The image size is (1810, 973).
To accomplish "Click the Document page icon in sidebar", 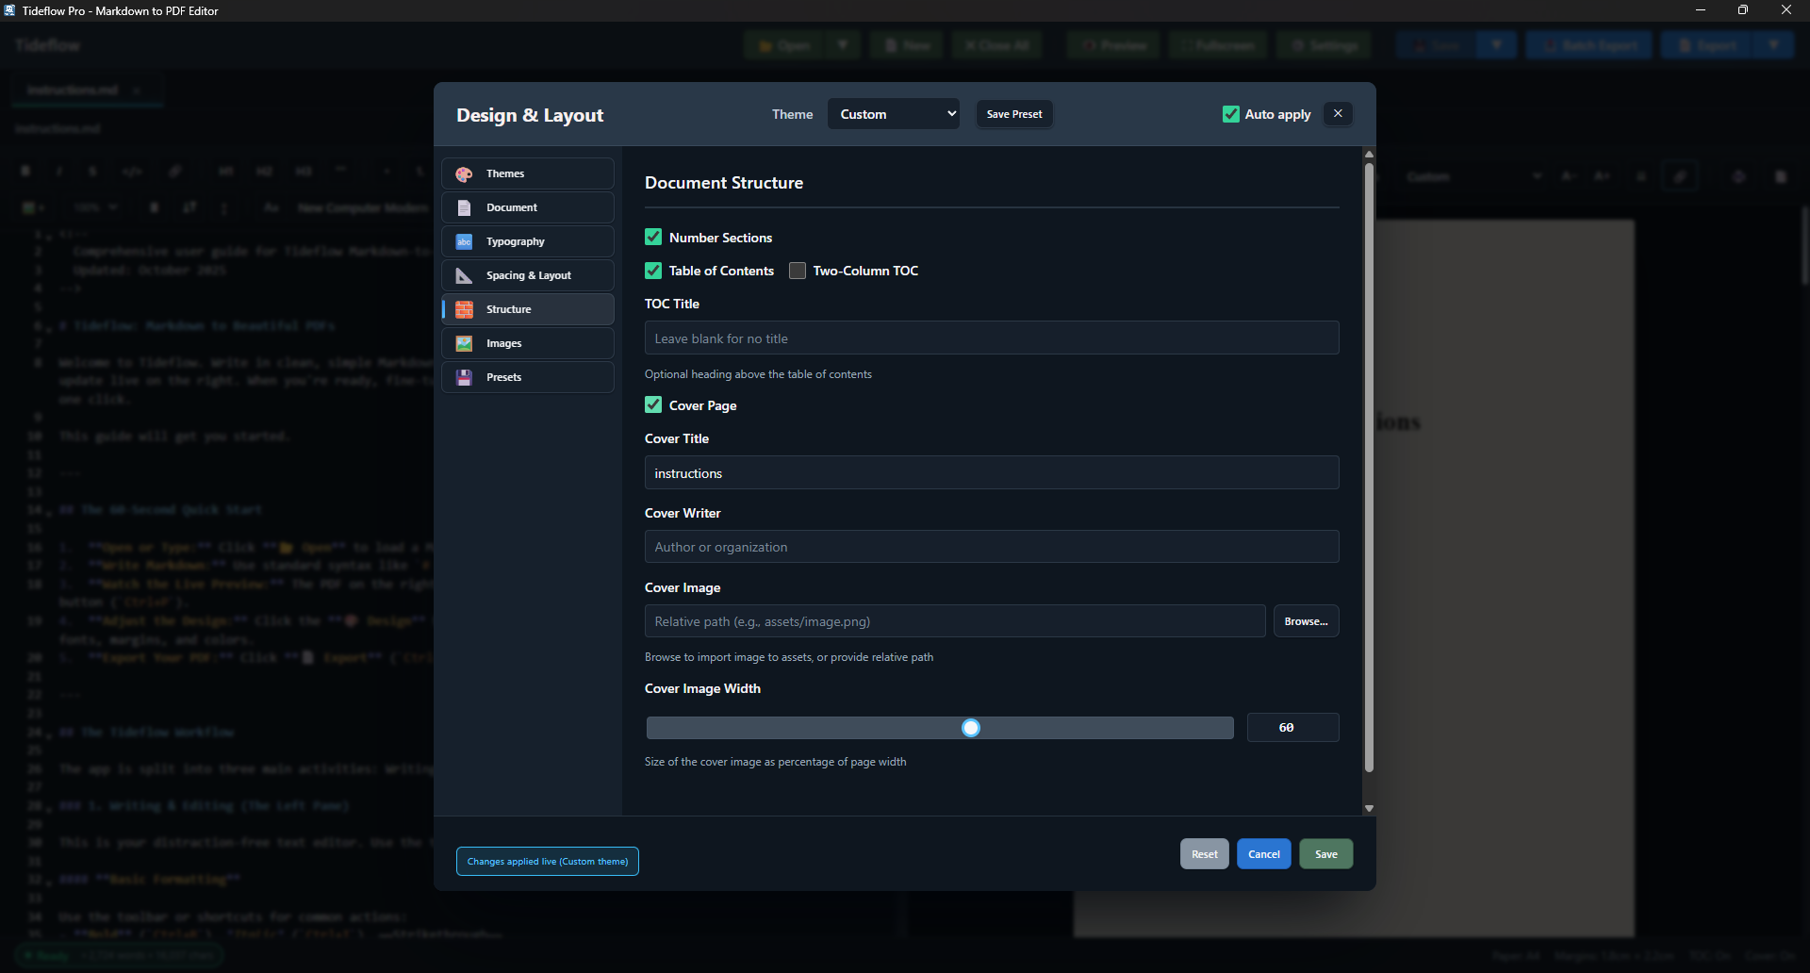I will click(x=464, y=208).
